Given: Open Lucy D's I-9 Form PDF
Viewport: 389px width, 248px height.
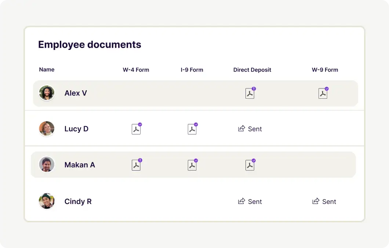Looking at the screenshot, I should pyautogui.click(x=193, y=129).
